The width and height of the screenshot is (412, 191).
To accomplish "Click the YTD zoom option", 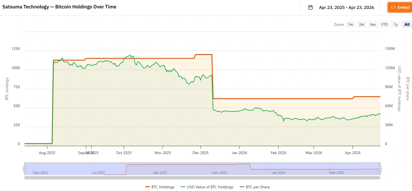I will (384, 24).
